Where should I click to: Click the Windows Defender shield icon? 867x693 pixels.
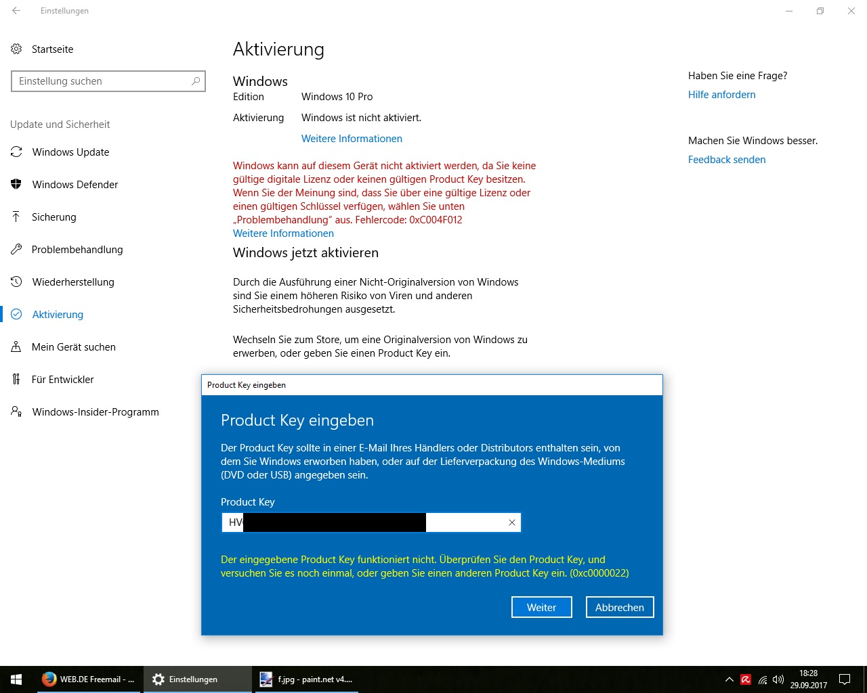point(16,184)
